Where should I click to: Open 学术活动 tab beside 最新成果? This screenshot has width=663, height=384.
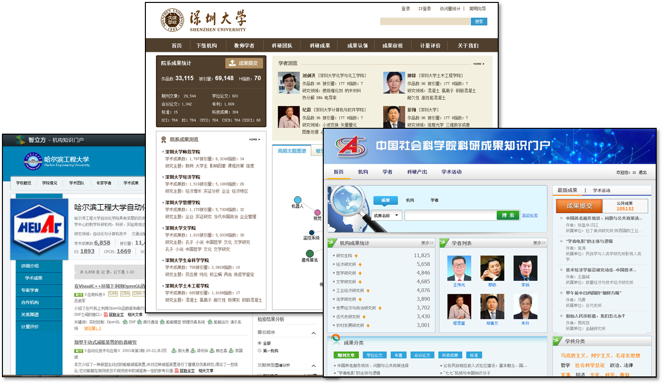tap(601, 190)
